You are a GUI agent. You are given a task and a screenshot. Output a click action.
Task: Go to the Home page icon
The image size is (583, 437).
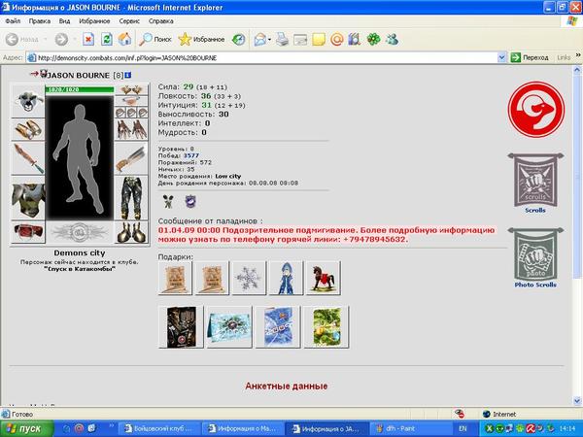coord(125,39)
